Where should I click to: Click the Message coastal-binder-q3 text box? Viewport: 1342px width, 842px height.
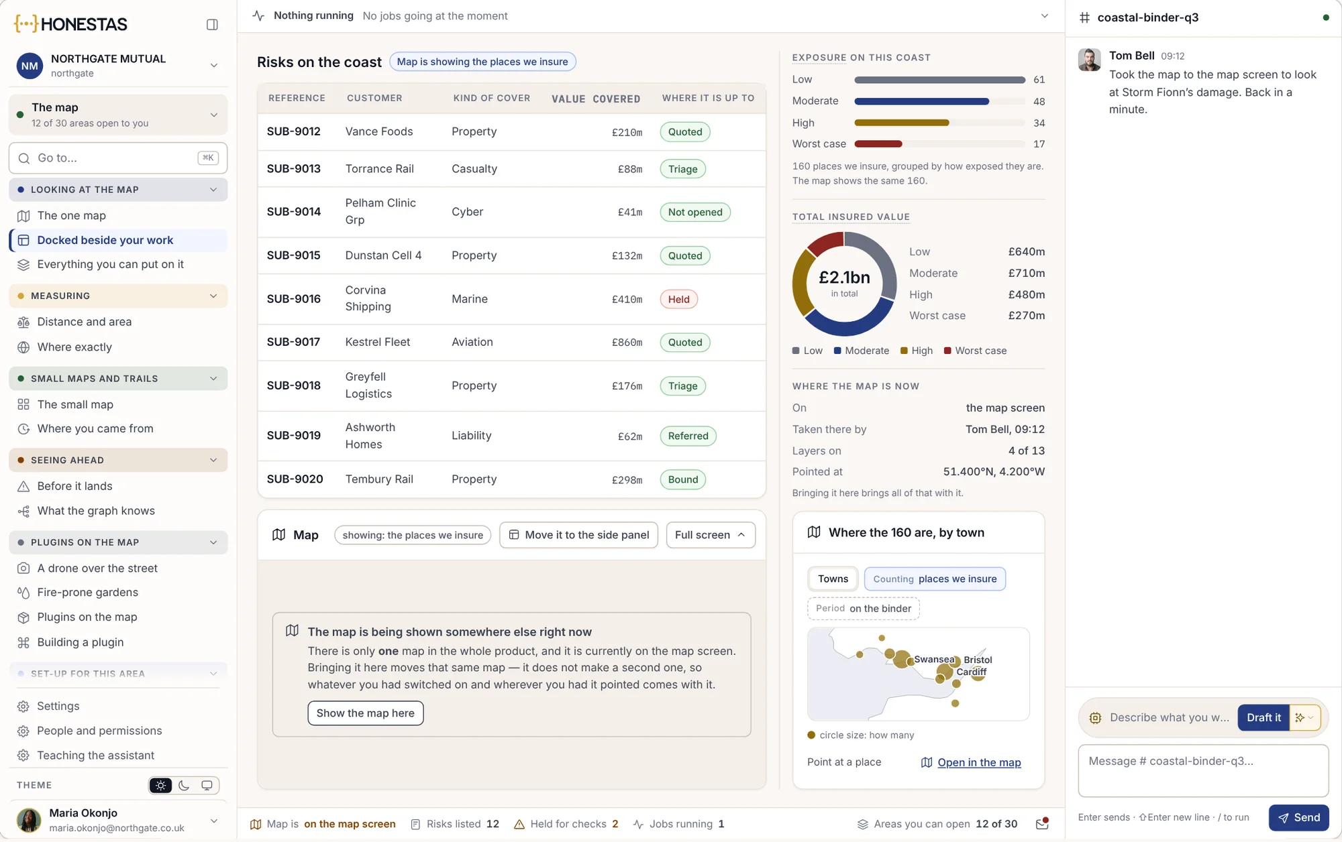coord(1203,771)
